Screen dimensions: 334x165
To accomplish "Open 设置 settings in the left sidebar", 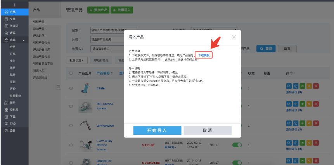I will (13, 131).
